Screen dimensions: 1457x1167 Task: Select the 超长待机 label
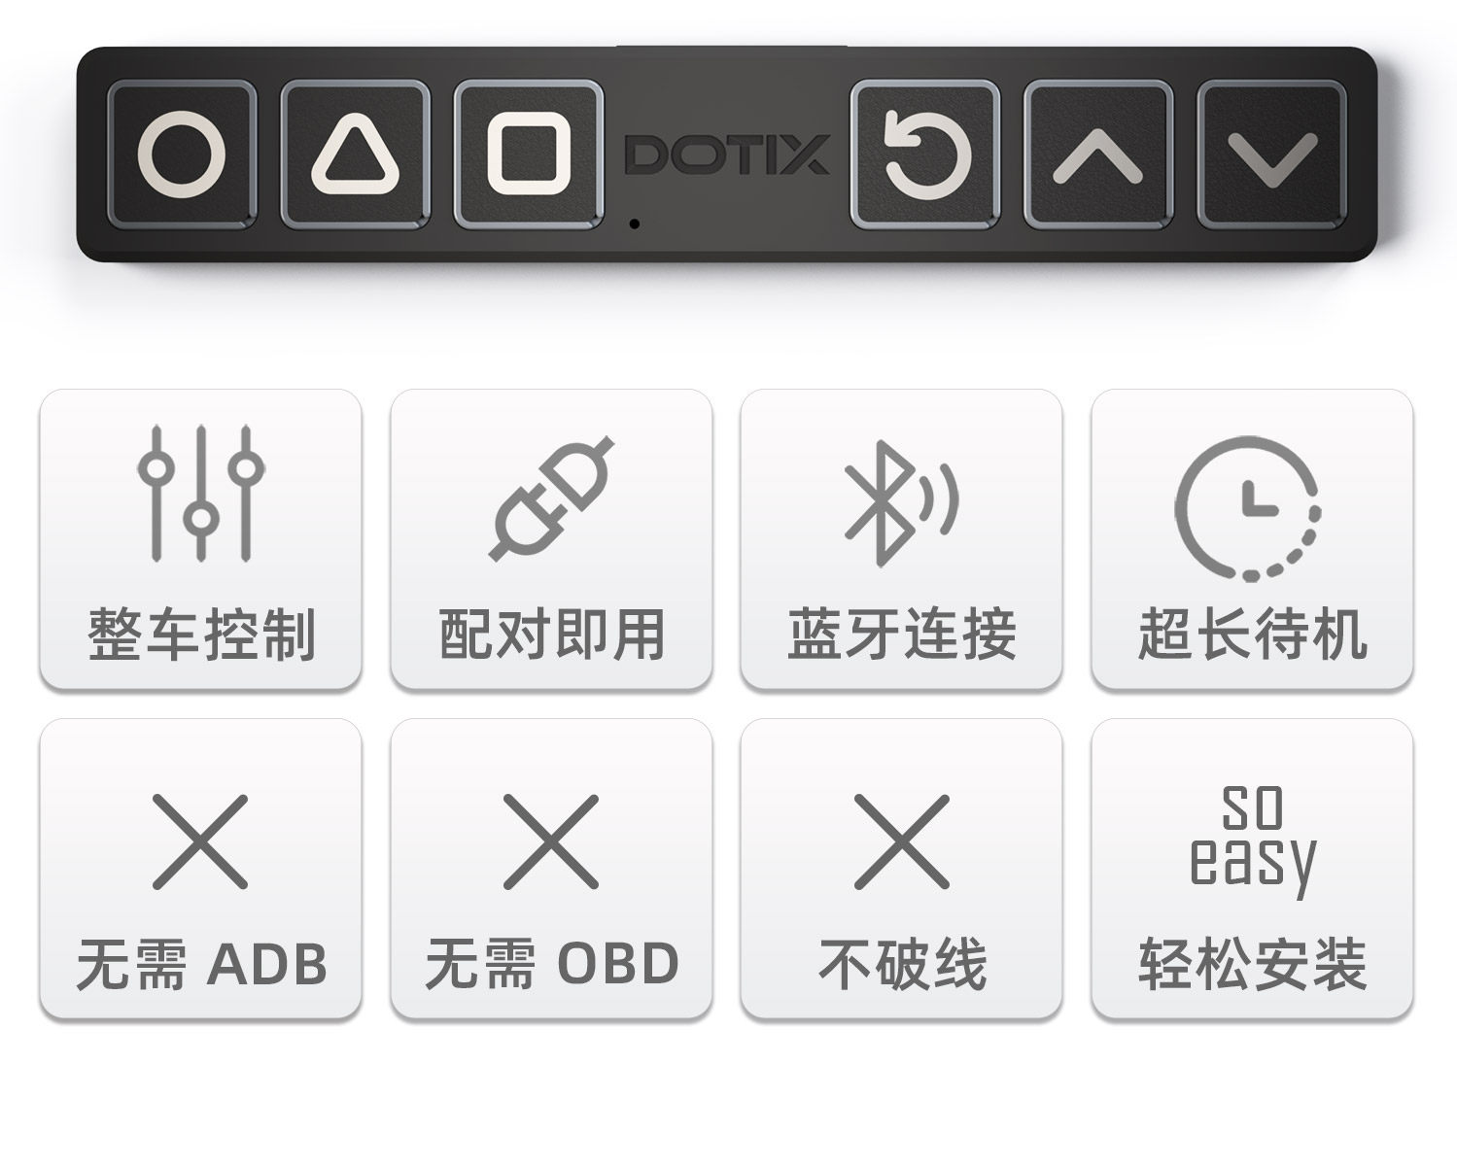pos(1253,635)
